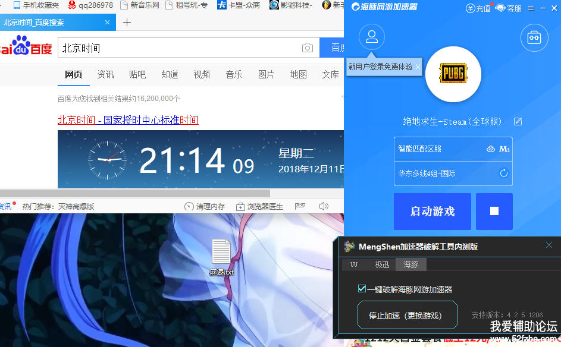The width and height of the screenshot is (561, 347).
Task: Open the 音乐 search category
Action: [234, 74]
